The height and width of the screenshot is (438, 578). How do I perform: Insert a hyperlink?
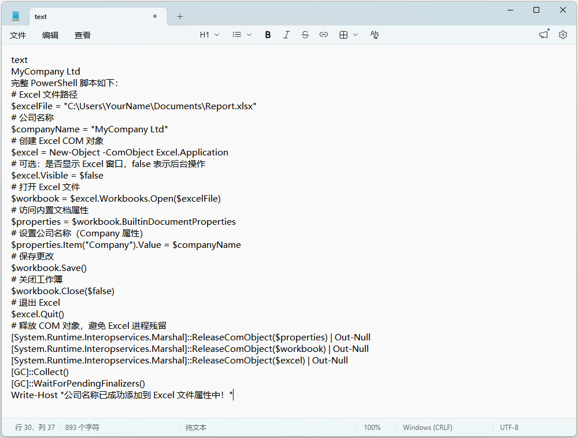[x=324, y=35]
